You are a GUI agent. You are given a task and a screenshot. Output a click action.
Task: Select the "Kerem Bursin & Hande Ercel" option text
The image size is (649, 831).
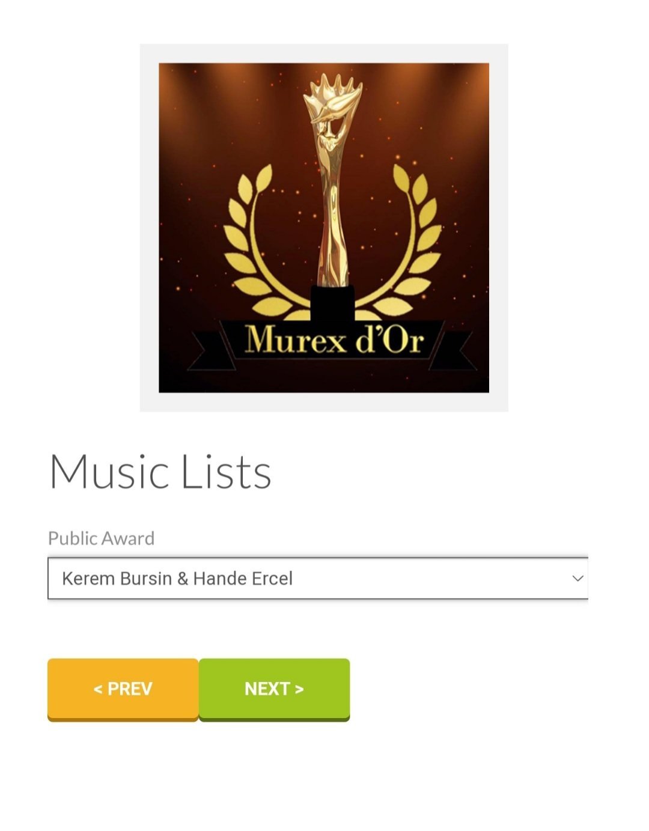pos(177,579)
